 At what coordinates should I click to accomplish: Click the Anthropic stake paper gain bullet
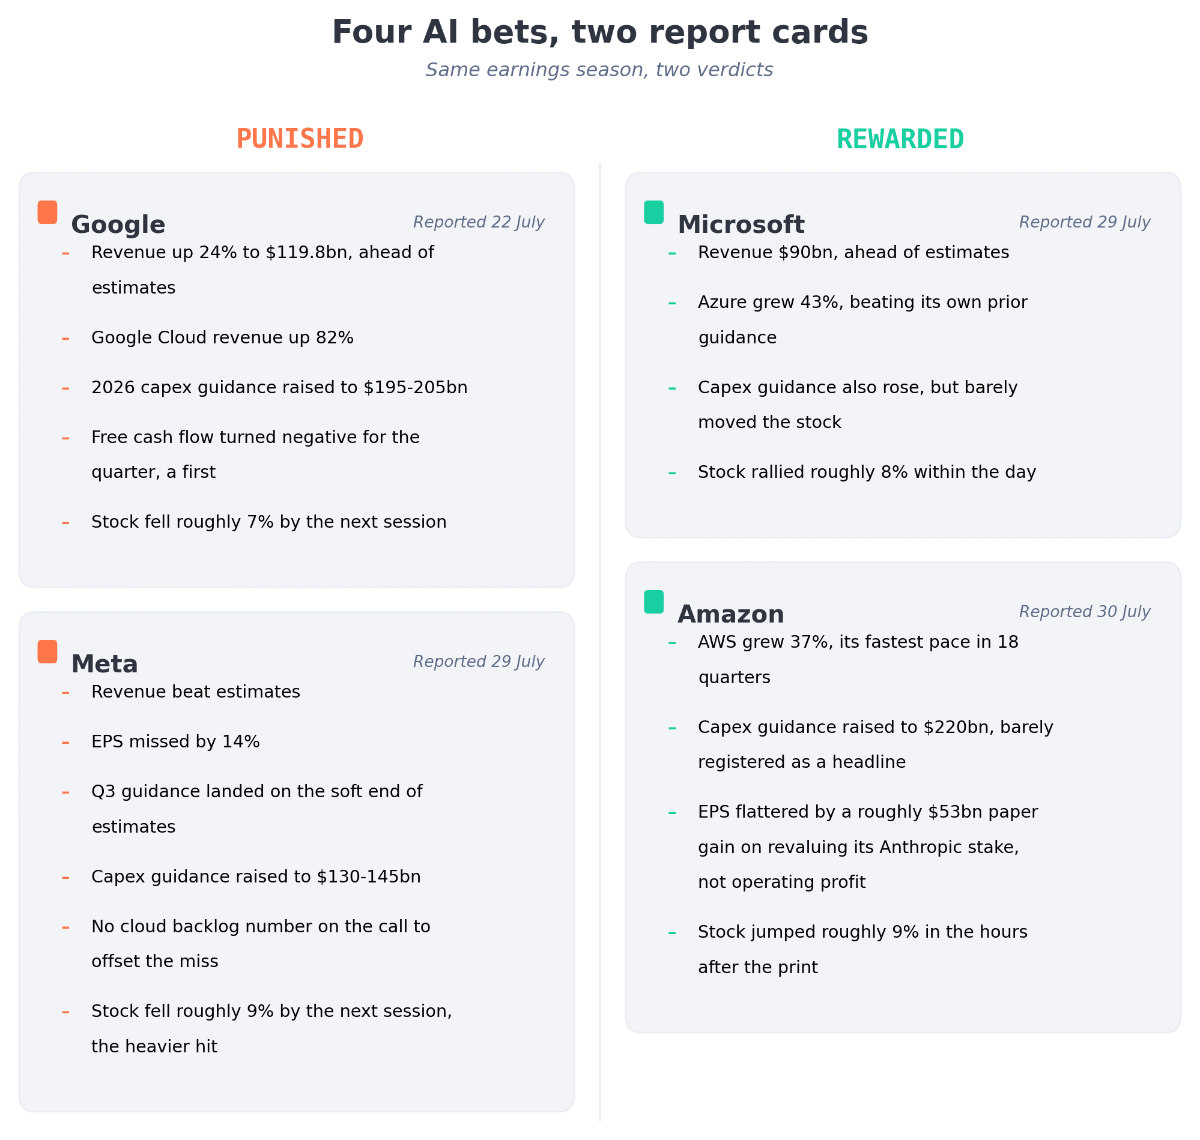pos(867,847)
